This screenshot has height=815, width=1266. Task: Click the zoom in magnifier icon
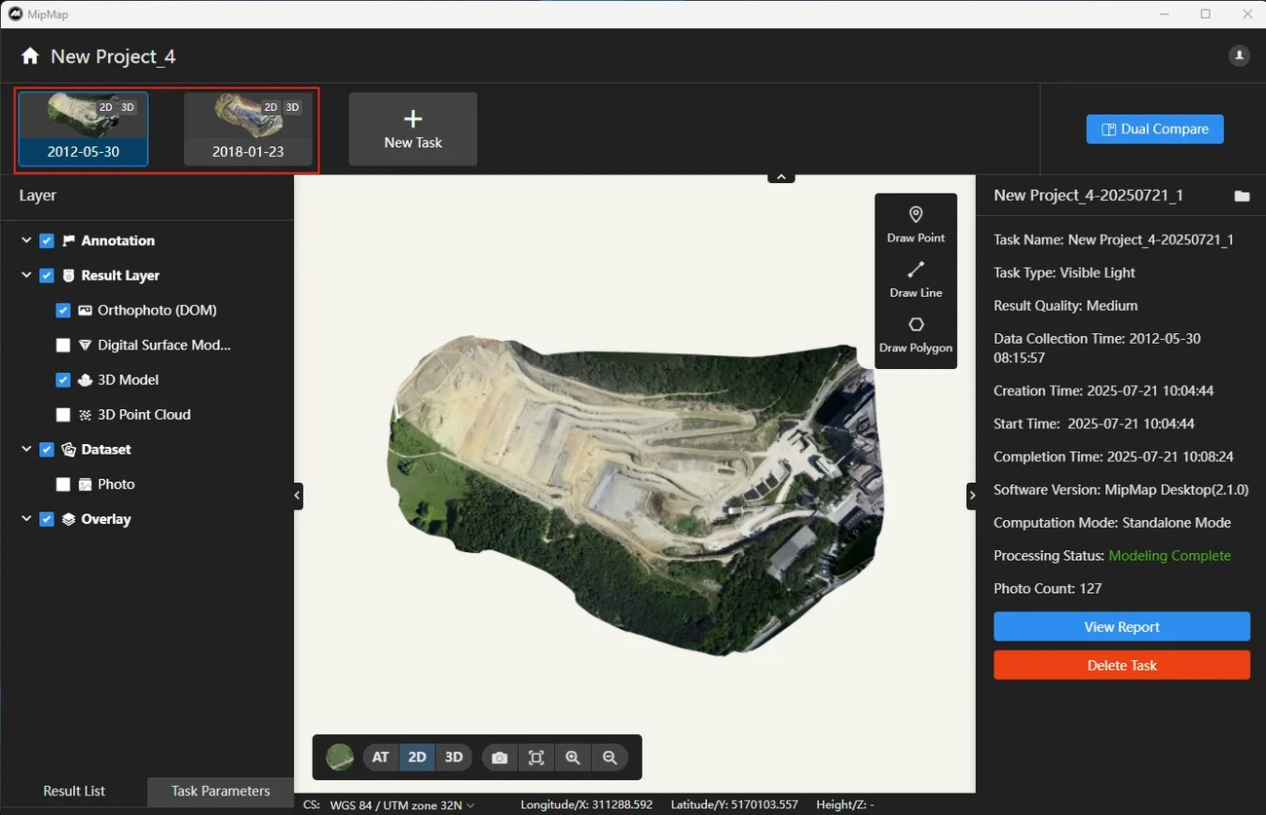tap(573, 758)
